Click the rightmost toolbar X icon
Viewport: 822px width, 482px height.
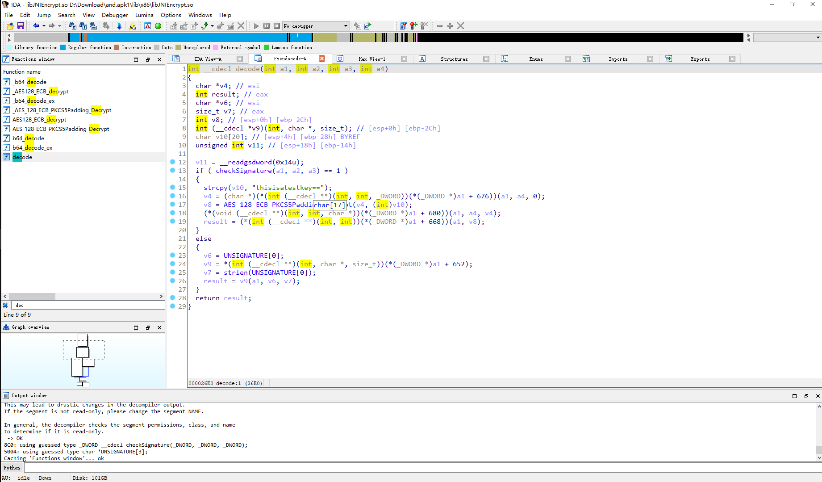pyautogui.click(x=461, y=26)
